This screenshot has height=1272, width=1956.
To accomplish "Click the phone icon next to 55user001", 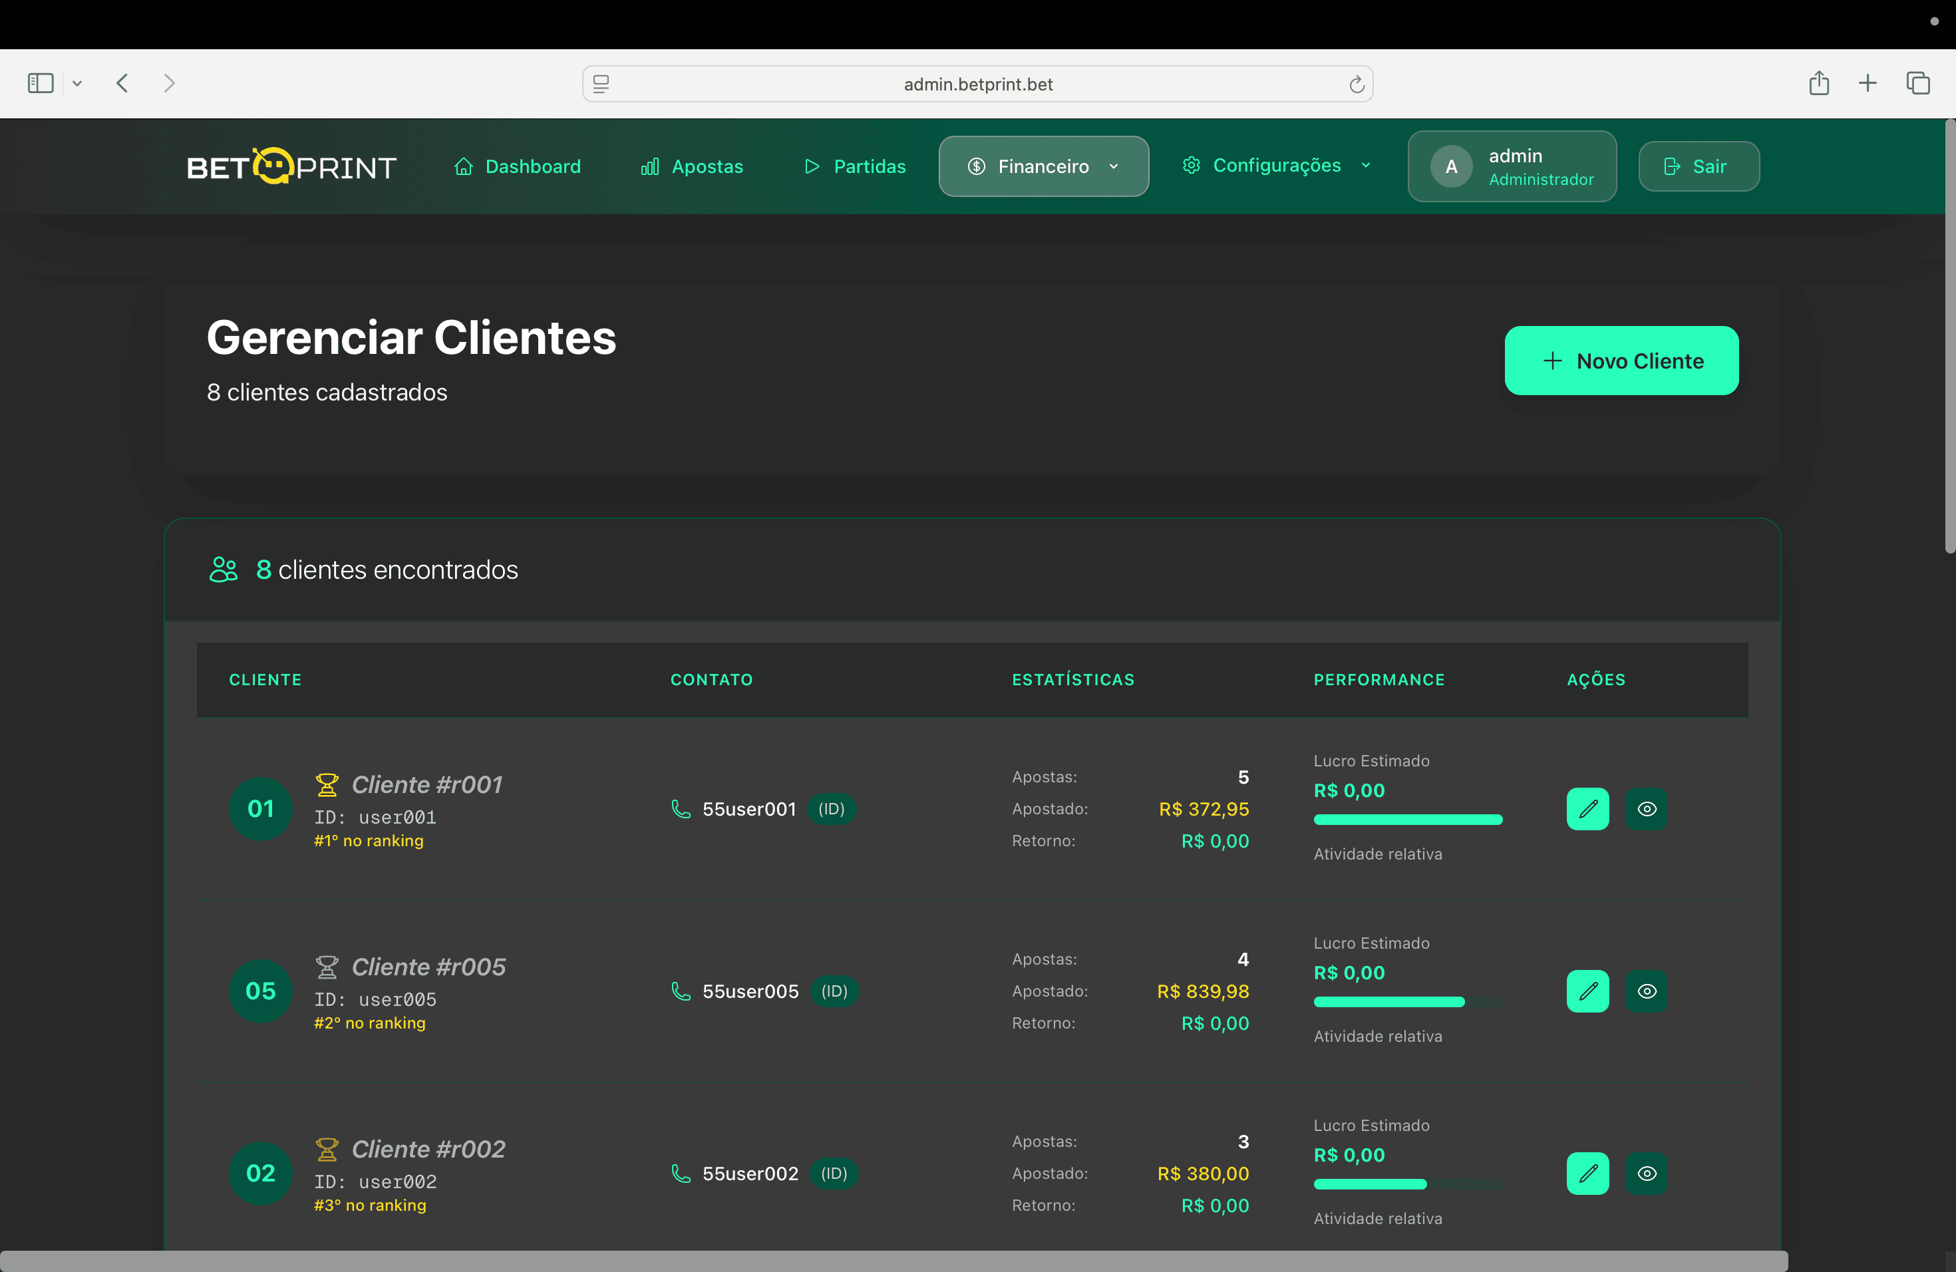I will point(681,808).
